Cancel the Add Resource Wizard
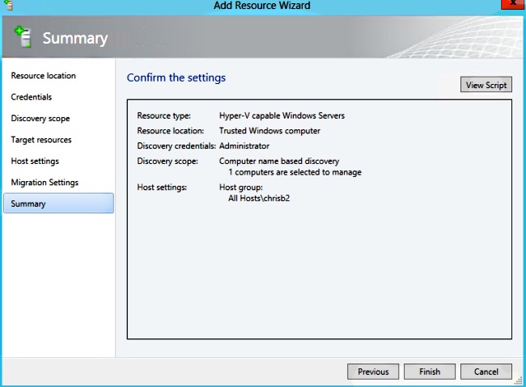Viewport: 526px width, 387px height. click(486, 372)
